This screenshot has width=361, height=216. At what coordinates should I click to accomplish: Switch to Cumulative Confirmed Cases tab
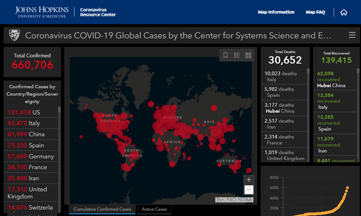pyautogui.click(x=102, y=209)
